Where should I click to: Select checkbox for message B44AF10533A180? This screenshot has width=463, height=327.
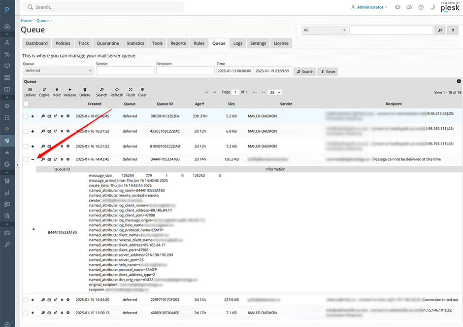pyautogui.click(x=26, y=159)
